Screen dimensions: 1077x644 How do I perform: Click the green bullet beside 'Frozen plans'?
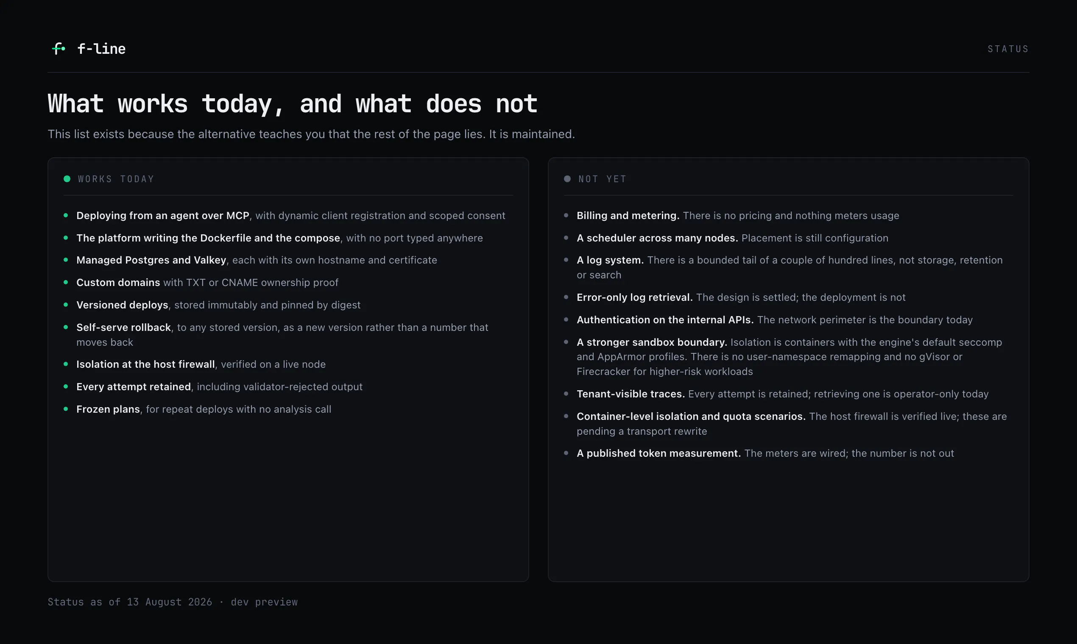66,409
